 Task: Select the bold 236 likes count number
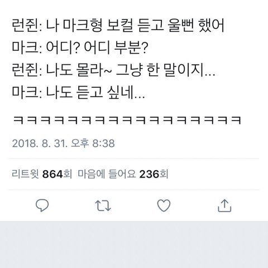(x=149, y=174)
